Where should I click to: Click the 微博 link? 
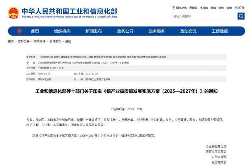229,8
